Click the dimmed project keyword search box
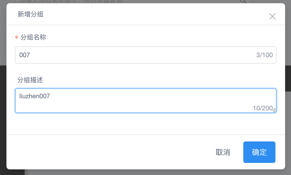This screenshot has width=291, height=175. coord(107,1)
